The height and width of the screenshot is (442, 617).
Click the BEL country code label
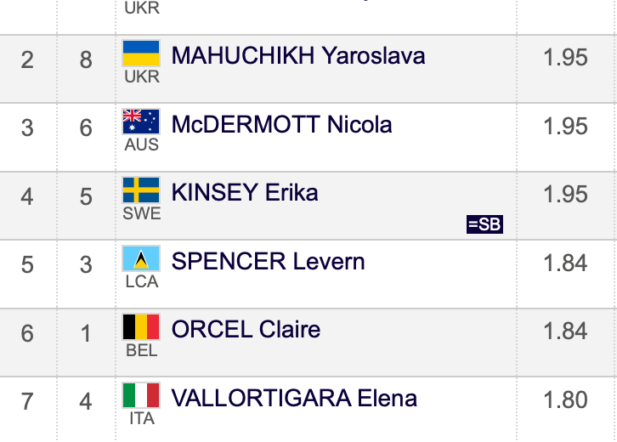tap(142, 350)
